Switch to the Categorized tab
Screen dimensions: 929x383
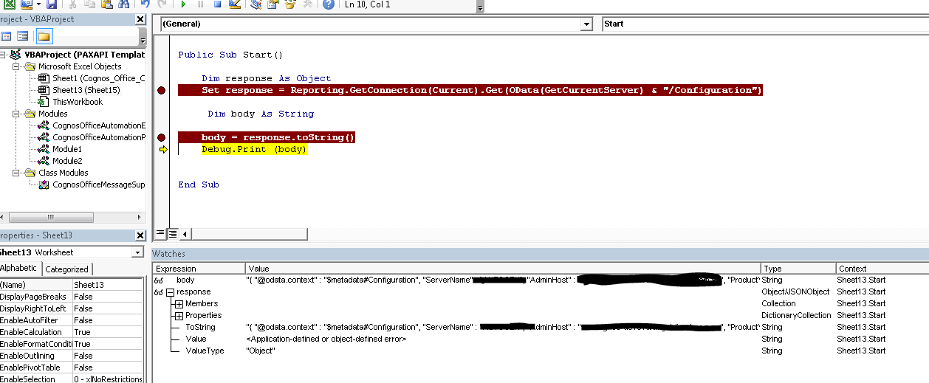(x=67, y=269)
